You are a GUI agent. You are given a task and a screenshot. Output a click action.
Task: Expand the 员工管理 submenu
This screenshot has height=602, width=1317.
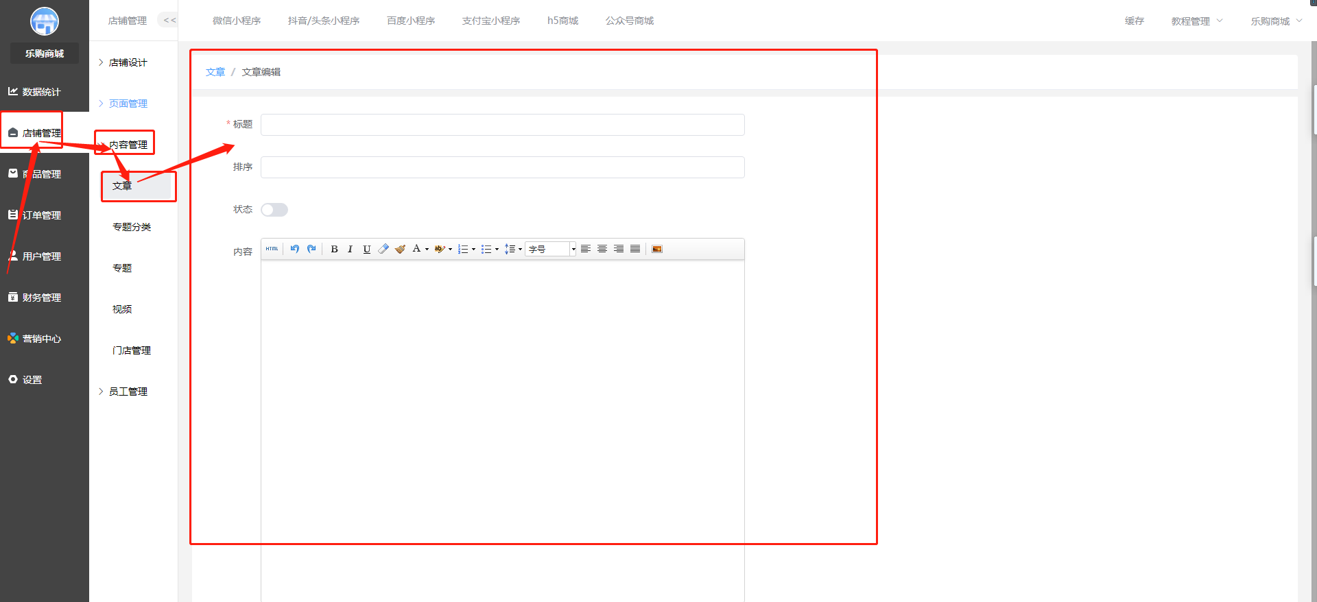pyautogui.click(x=123, y=392)
